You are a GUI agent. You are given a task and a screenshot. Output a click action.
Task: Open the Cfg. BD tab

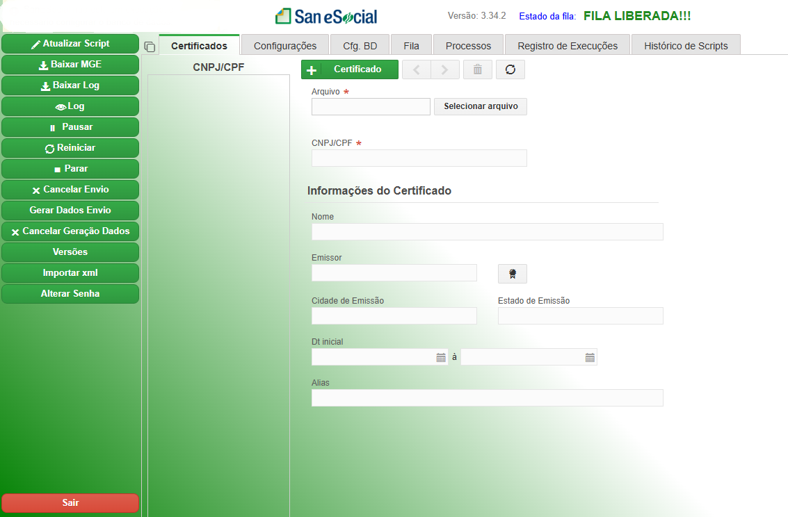coord(360,46)
